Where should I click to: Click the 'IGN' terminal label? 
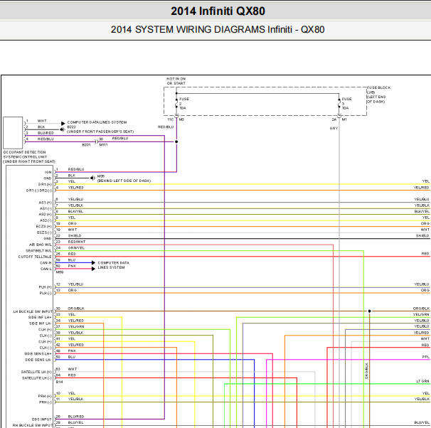(x=48, y=172)
